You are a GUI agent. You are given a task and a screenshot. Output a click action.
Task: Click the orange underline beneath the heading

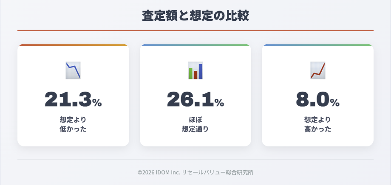(x=195, y=31)
